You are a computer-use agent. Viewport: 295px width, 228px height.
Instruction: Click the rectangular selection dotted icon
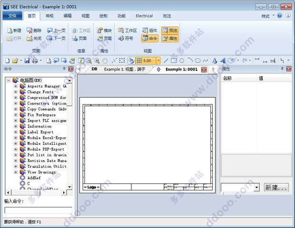pos(122,61)
